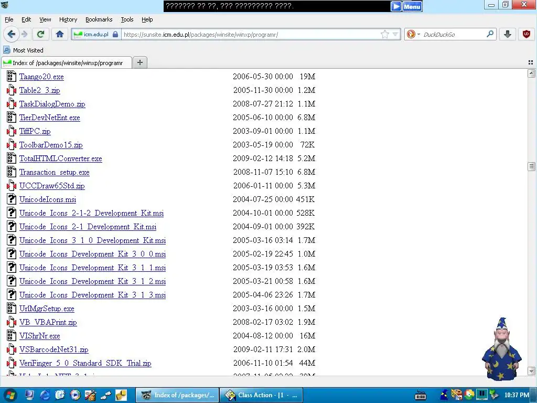Click the DuckDuckGo search field
This screenshot has height=403, width=537.
tap(453, 34)
